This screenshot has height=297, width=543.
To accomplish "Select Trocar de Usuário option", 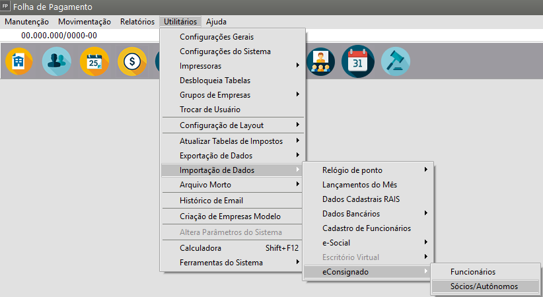I will (210, 110).
